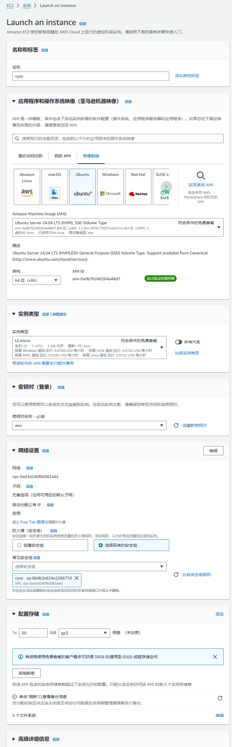Open 信息 link beside 密钥对（登录）
232x747 pixels.
61,387
